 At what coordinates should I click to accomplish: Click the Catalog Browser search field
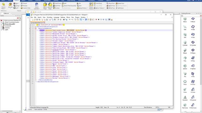191,16
